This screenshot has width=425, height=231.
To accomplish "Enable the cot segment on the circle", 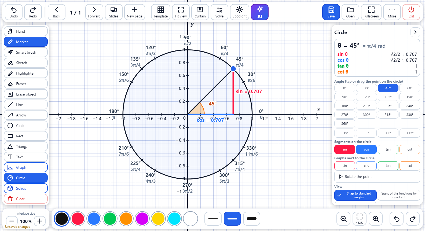I will (410, 149).
